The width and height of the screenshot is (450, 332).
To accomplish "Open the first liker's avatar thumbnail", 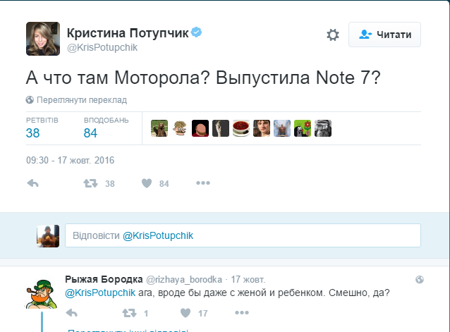I will (159, 128).
